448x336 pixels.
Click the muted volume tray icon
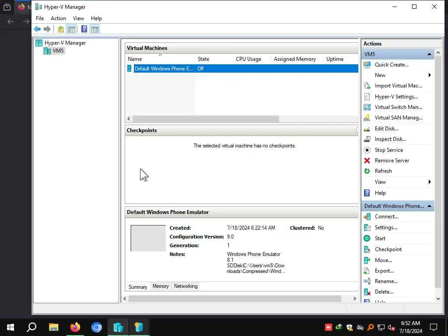click(391, 327)
